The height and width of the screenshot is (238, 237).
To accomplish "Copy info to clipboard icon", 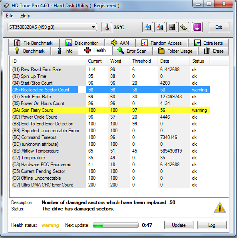I will tap(147, 27).
